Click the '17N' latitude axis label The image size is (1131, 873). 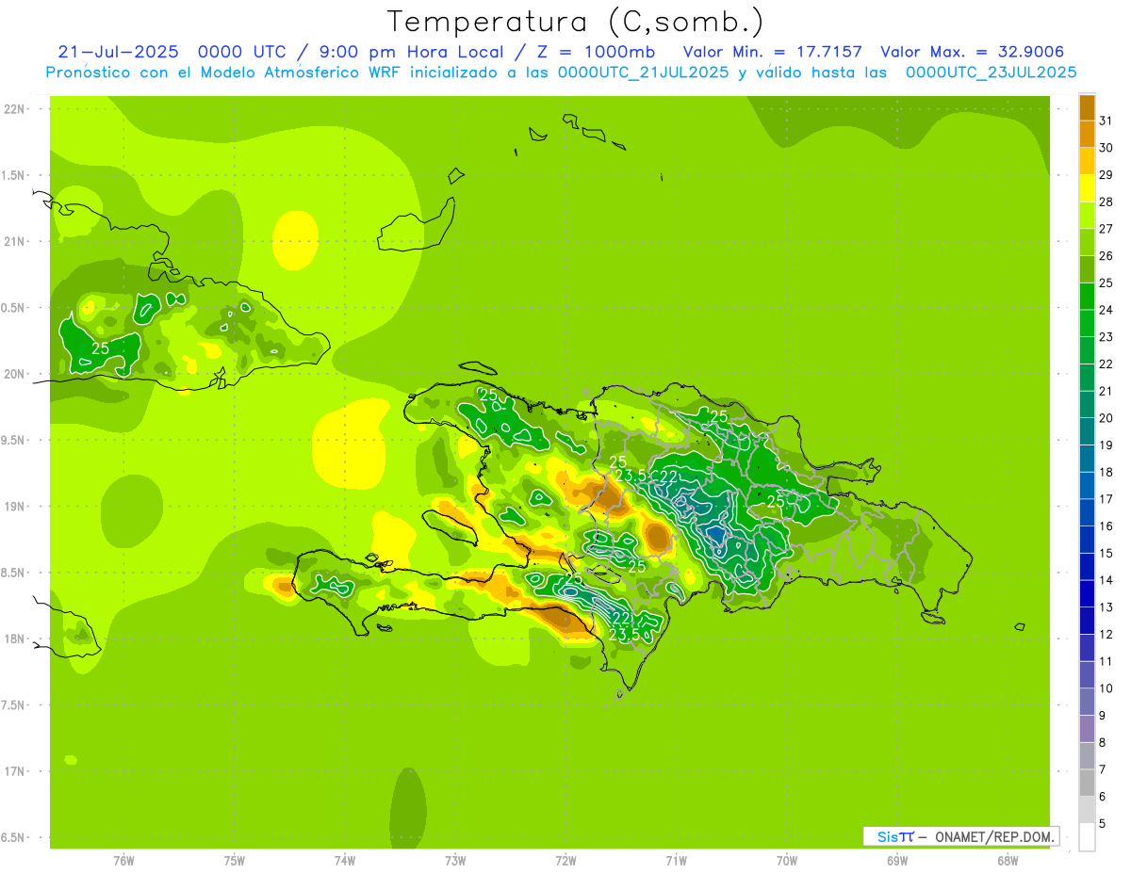click(15, 771)
